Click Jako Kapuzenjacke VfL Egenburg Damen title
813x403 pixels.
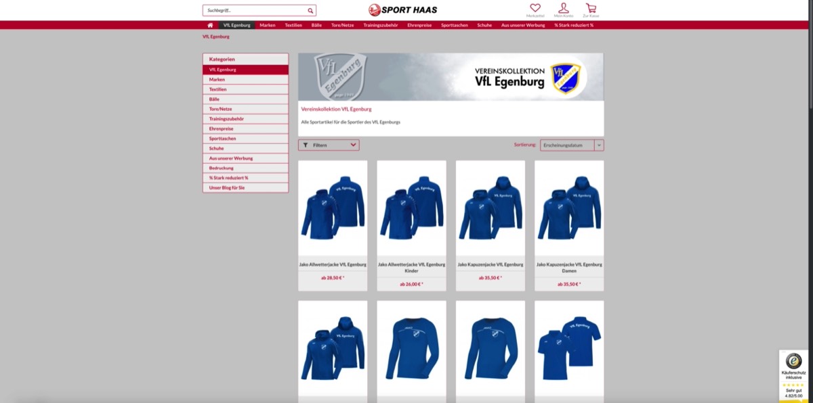pos(569,267)
